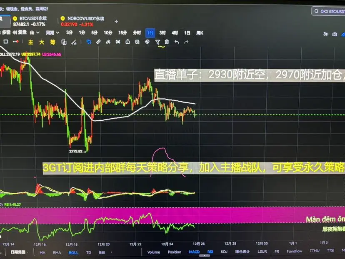Undo the last action
The image size is (345, 259).
pyautogui.click(x=177, y=42)
